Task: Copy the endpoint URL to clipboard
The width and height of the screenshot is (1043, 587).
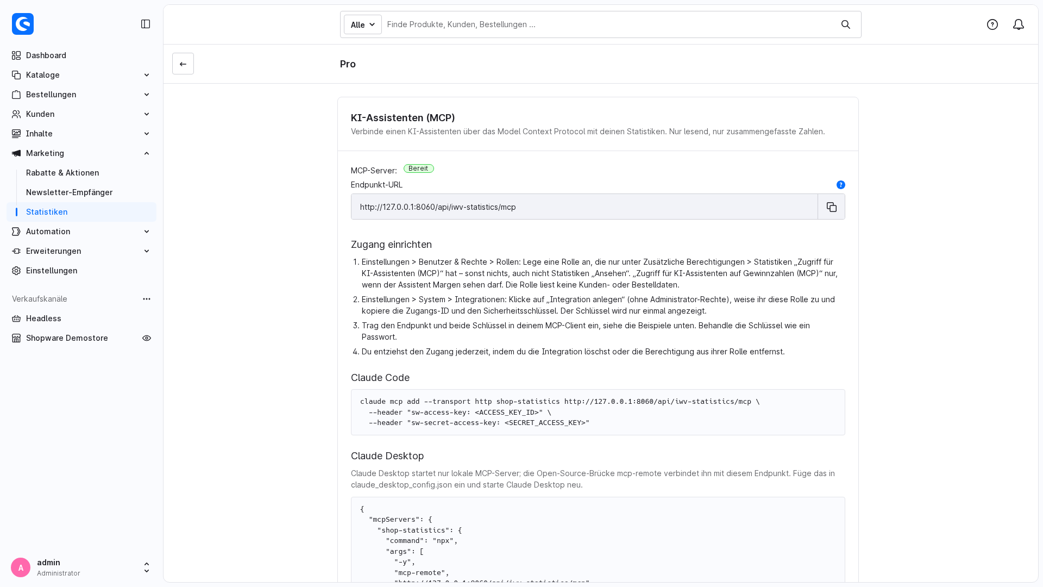Action: click(831, 207)
